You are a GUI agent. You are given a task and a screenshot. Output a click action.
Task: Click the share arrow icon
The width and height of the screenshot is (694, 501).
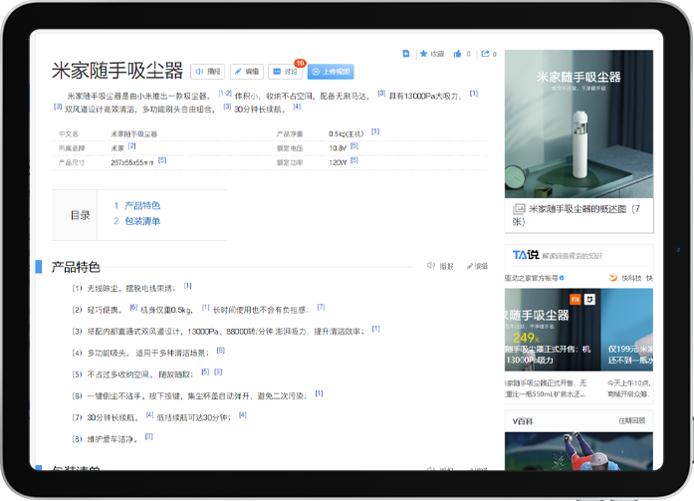tap(485, 54)
